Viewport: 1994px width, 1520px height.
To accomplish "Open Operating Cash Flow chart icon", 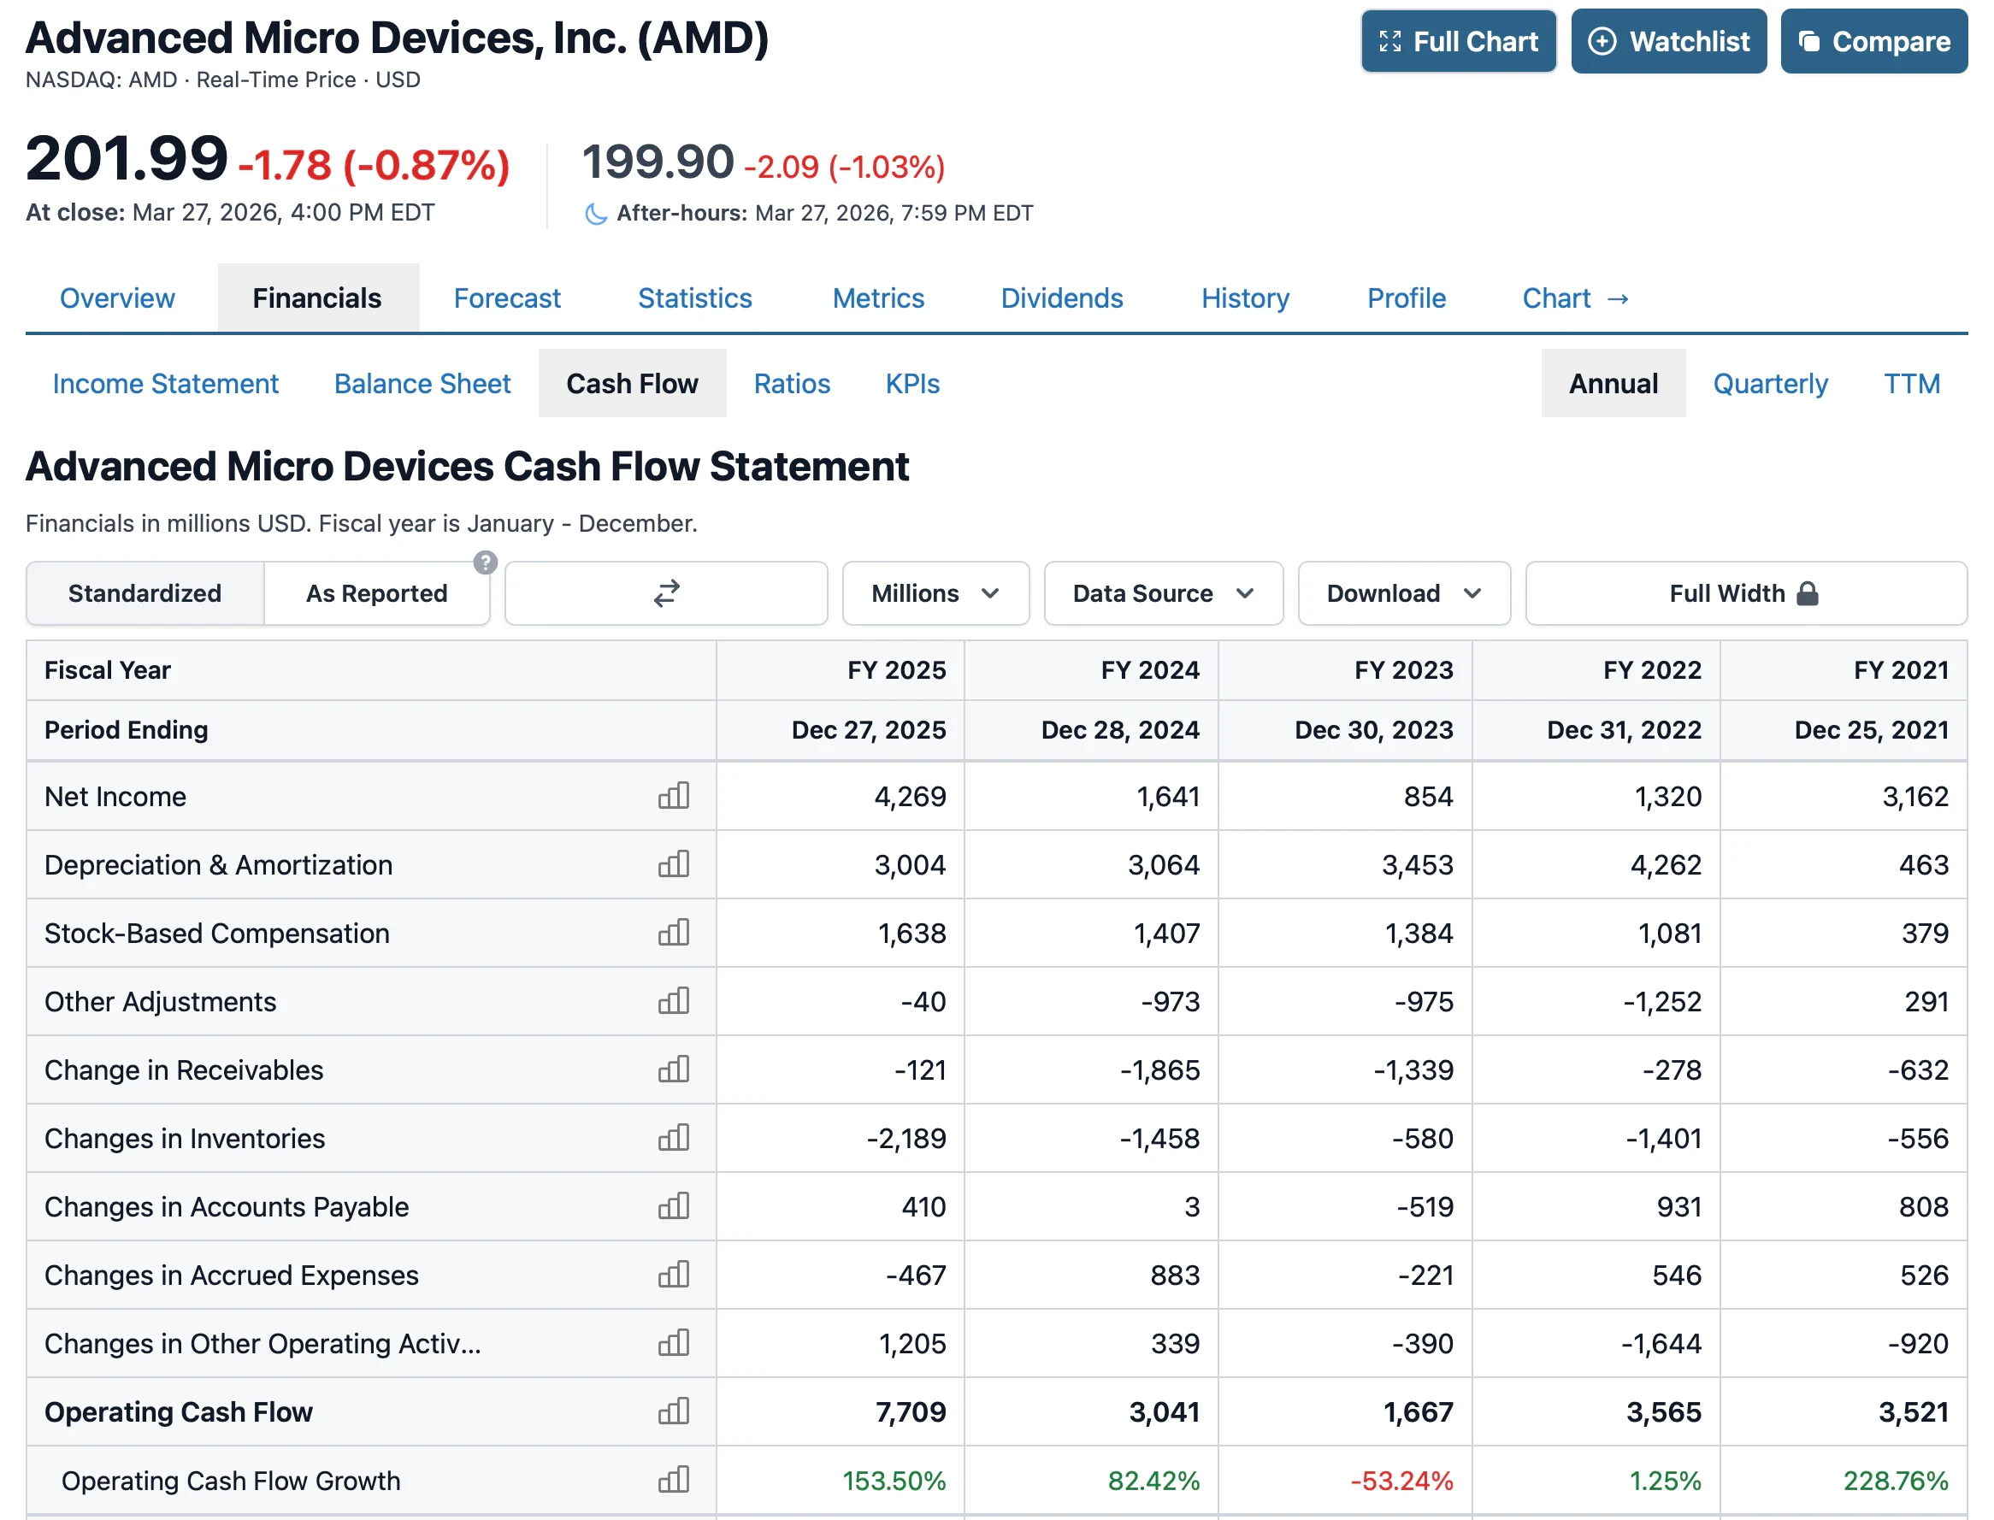I will (673, 1412).
